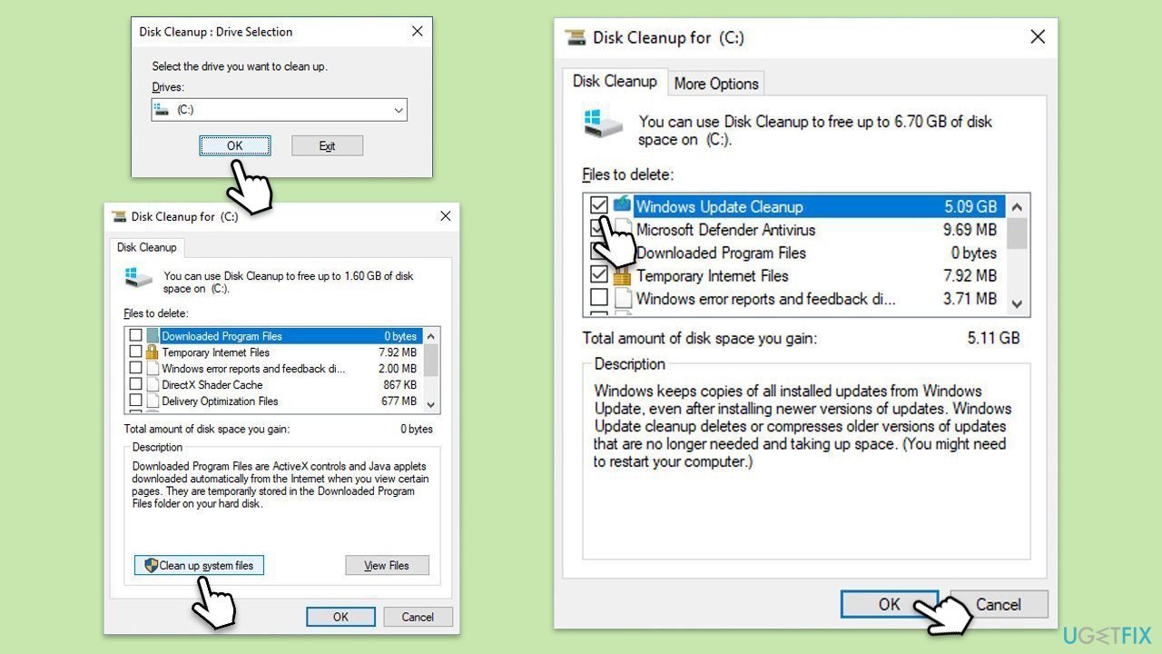Click the '677 MB' size value
The image size is (1162, 654).
coord(399,401)
